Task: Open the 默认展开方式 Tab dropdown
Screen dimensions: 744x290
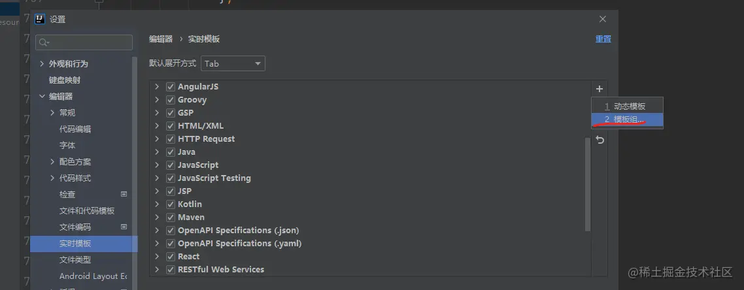Action: click(233, 63)
